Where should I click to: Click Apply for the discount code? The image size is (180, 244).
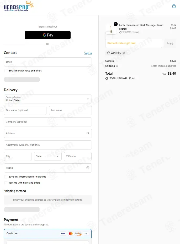click(x=170, y=43)
